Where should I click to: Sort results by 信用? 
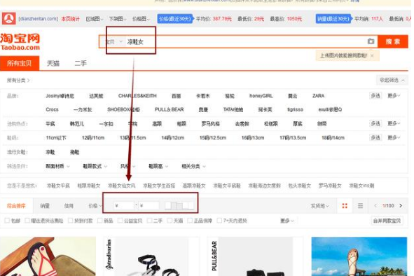[69, 206]
